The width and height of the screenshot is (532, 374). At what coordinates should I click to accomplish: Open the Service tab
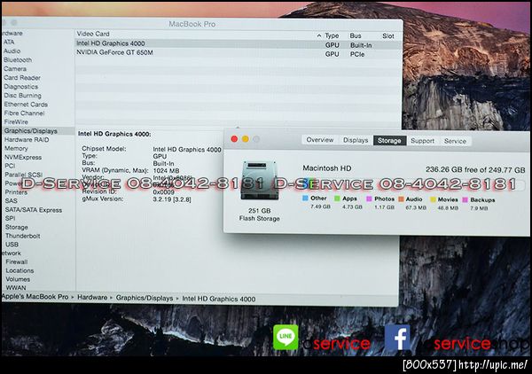(455, 141)
